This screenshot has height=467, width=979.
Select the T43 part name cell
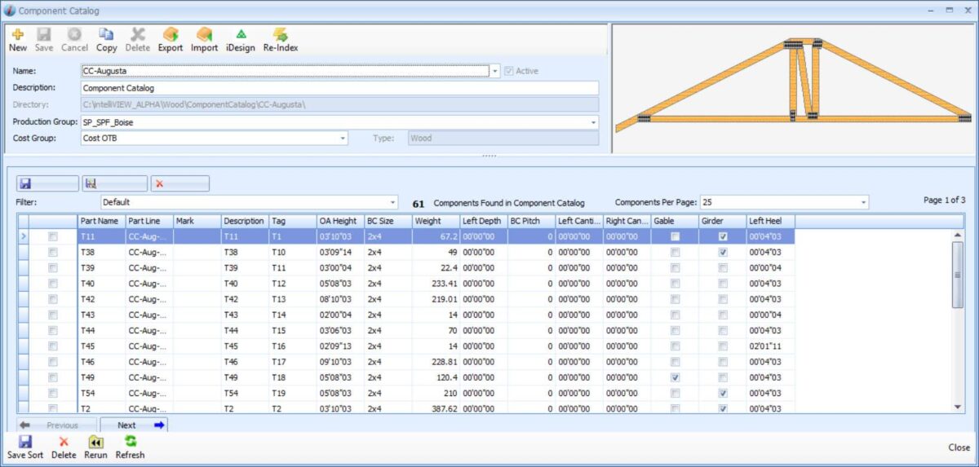[x=101, y=315]
